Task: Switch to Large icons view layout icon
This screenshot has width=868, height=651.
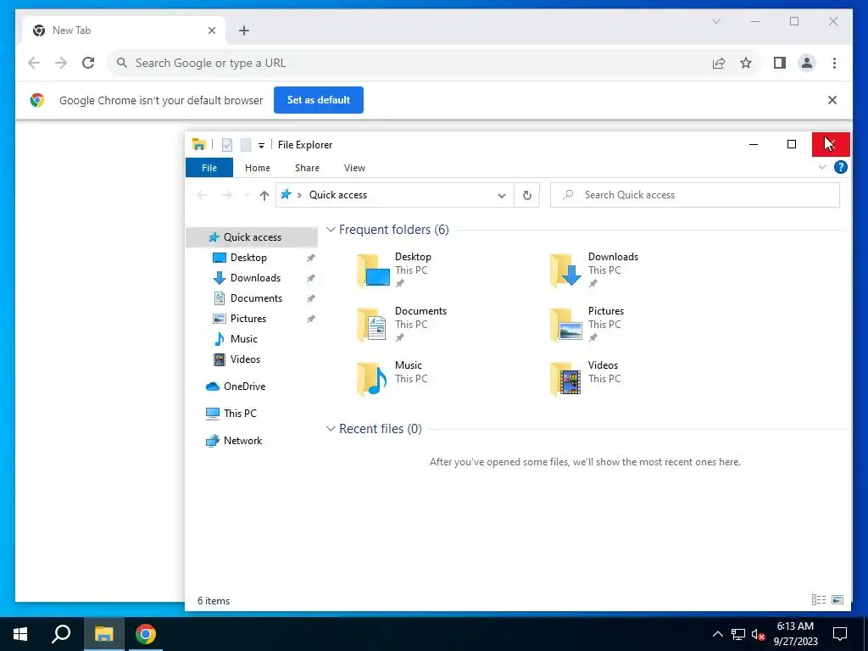Action: point(837,599)
